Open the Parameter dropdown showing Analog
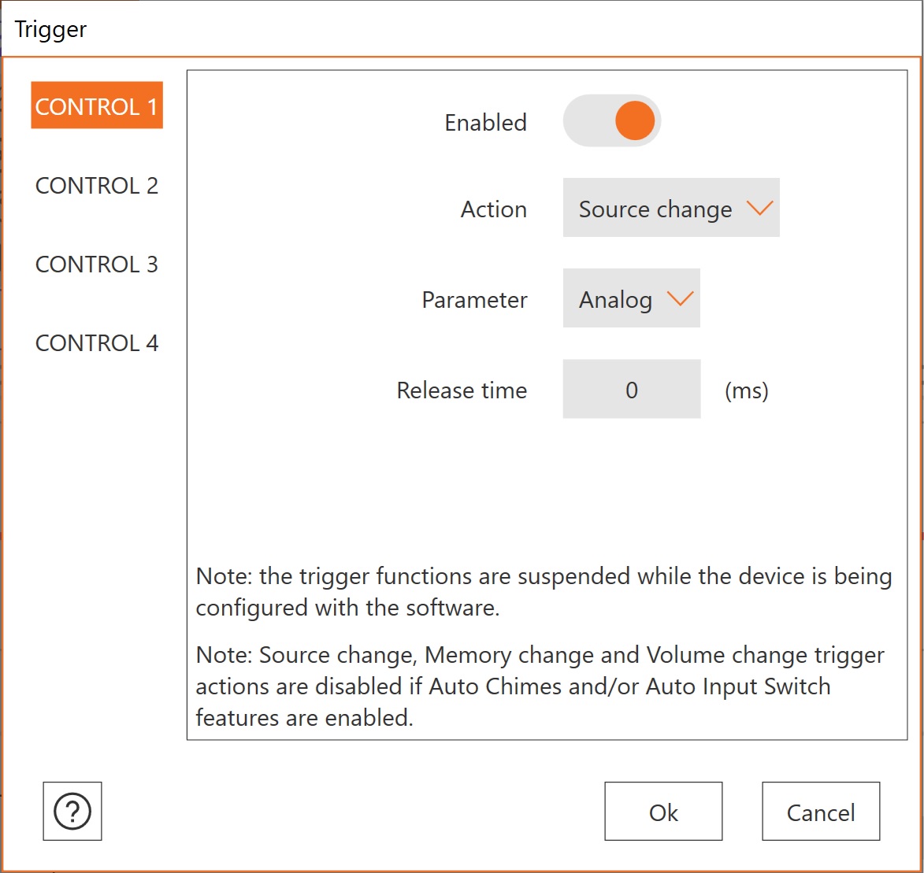This screenshot has width=924, height=873. (x=630, y=299)
